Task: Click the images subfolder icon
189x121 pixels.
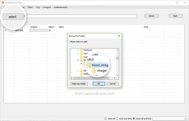Action: pyautogui.click(x=94, y=70)
